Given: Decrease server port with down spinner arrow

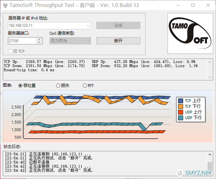Looking at the screenshot, I should [39, 43].
